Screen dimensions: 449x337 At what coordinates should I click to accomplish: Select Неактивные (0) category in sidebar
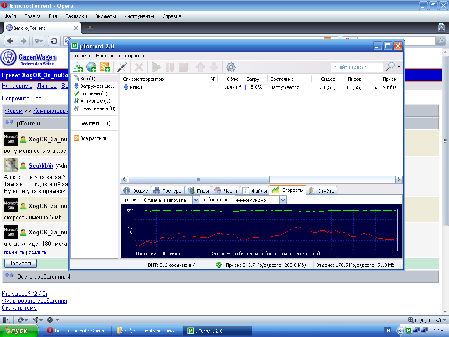pyautogui.click(x=95, y=108)
